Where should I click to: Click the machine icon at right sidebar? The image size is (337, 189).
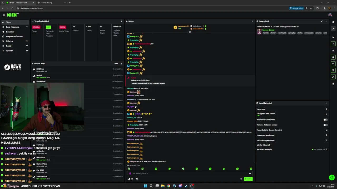(x=333, y=70)
